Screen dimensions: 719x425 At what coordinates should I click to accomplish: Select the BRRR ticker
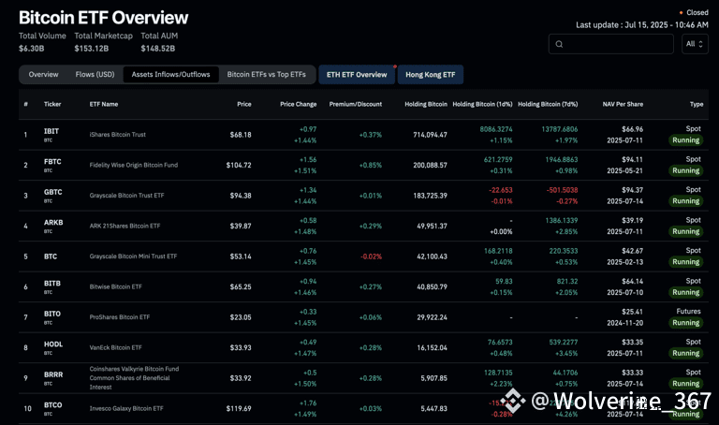pyautogui.click(x=53, y=374)
